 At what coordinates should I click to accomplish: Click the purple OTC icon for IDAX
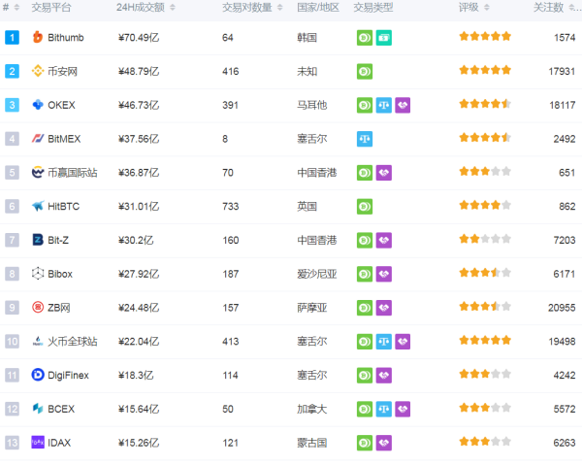(x=384, y=443)
